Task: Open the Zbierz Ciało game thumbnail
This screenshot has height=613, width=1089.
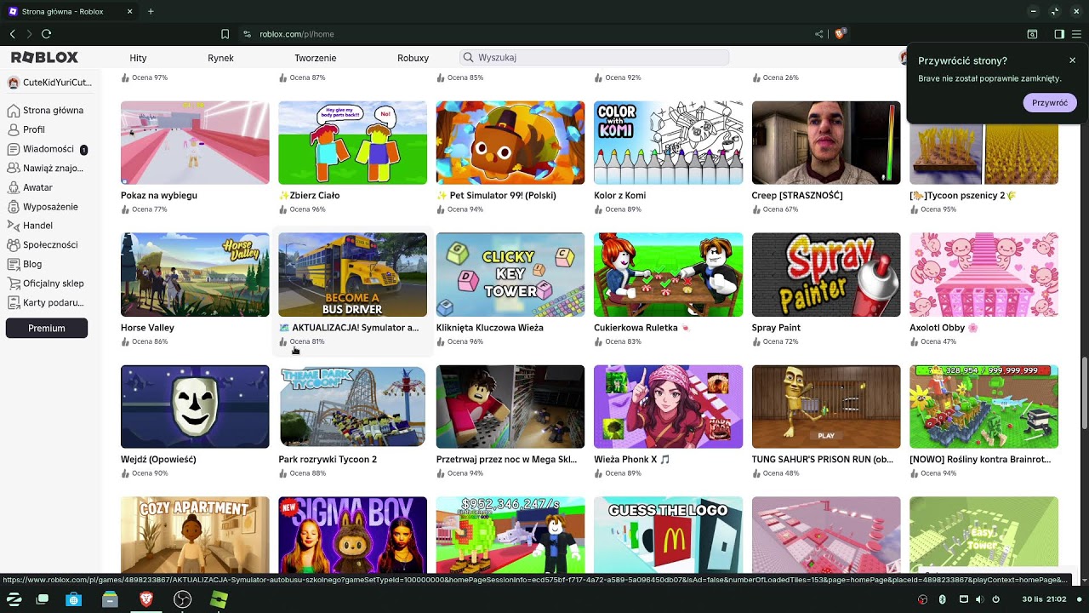Action: [x=352, y=143]
